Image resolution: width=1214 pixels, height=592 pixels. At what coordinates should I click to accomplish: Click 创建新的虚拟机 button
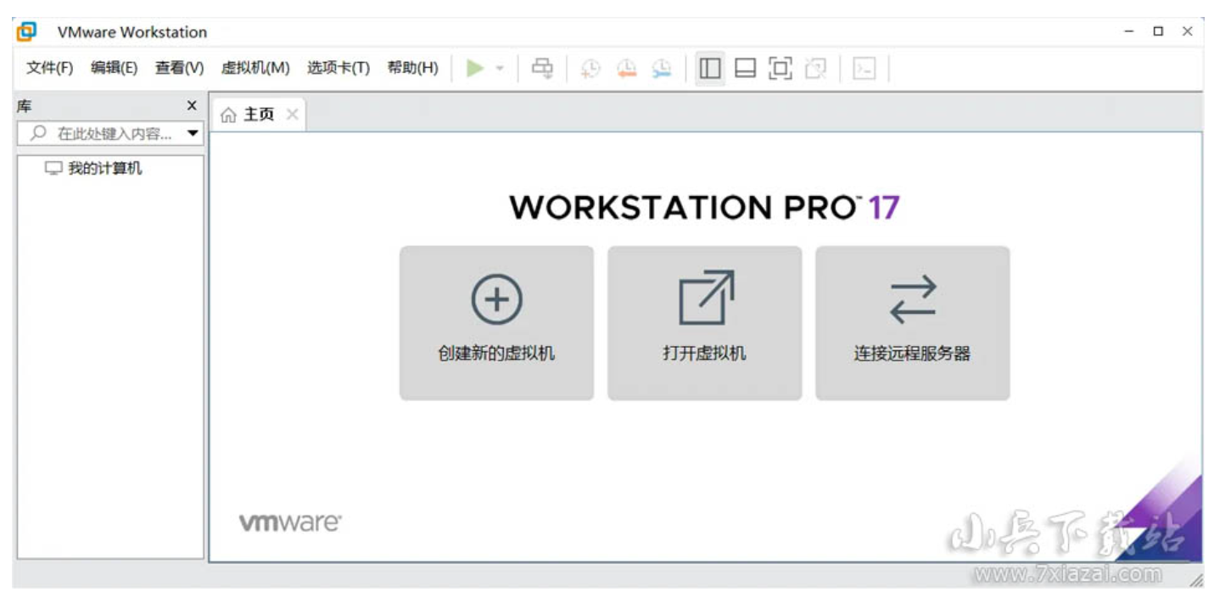click(x=496, y=323)
